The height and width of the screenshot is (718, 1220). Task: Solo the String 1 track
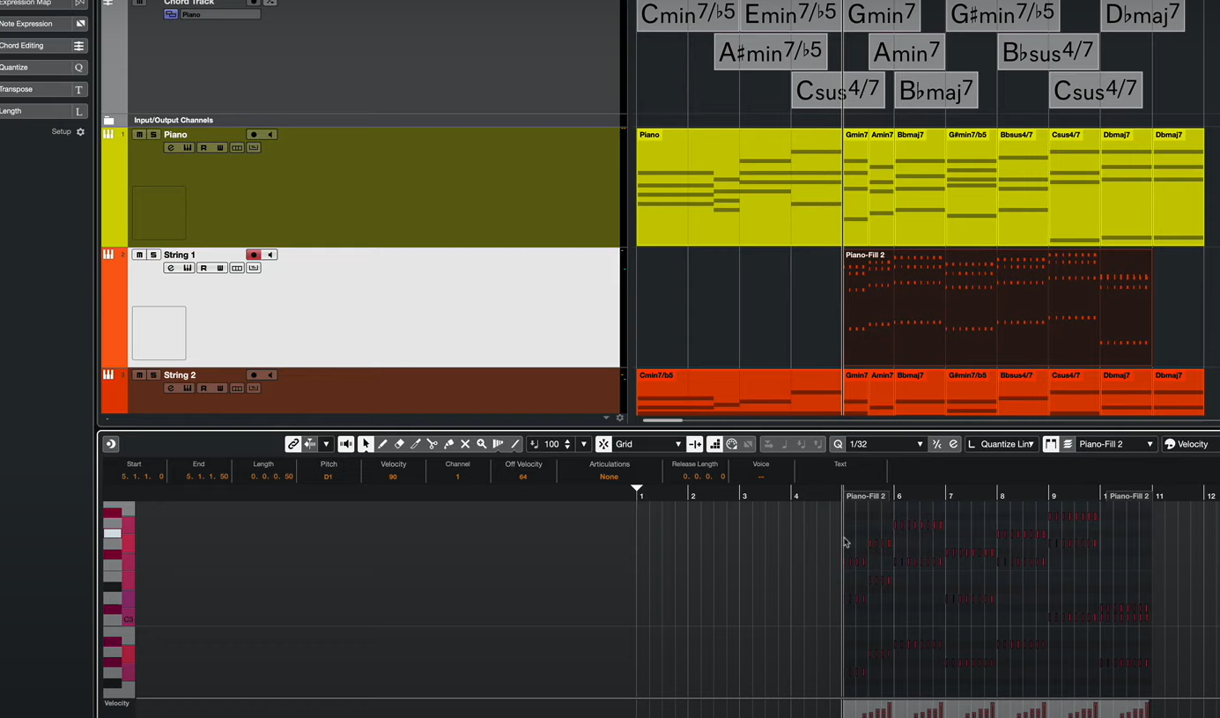tap(153, 255)
